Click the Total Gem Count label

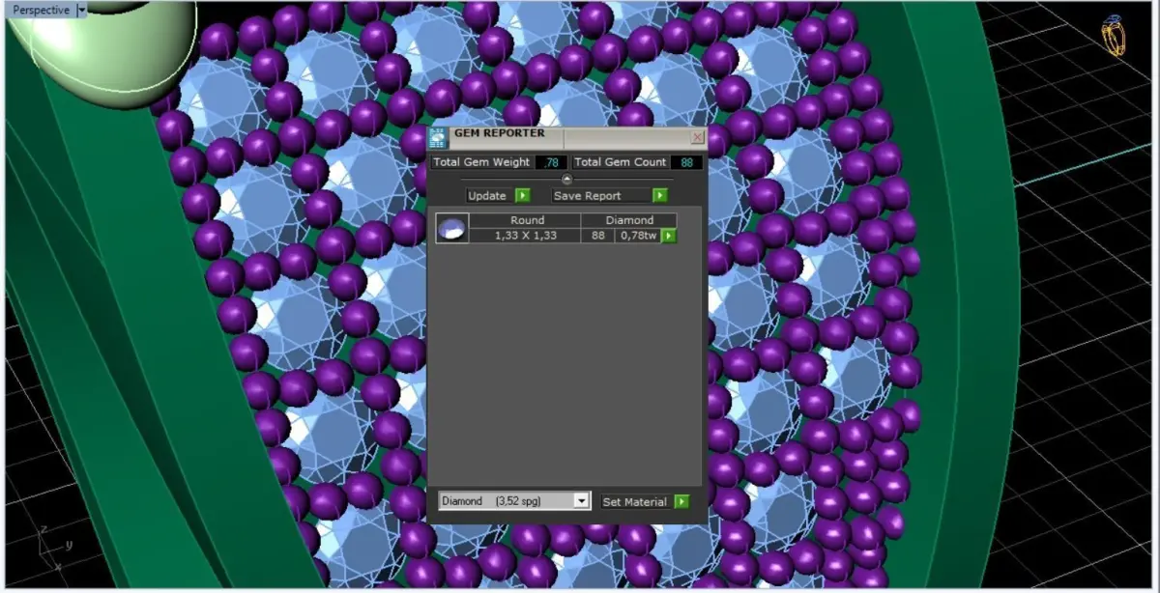[620, 162]
